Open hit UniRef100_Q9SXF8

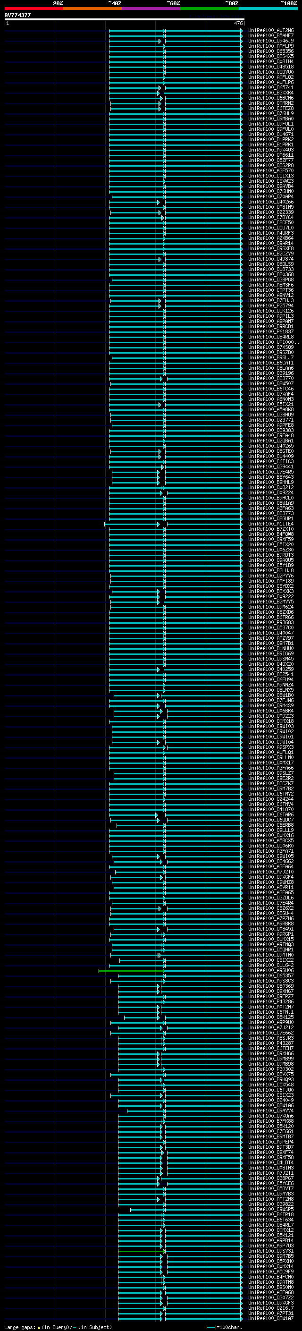point(271,248)
